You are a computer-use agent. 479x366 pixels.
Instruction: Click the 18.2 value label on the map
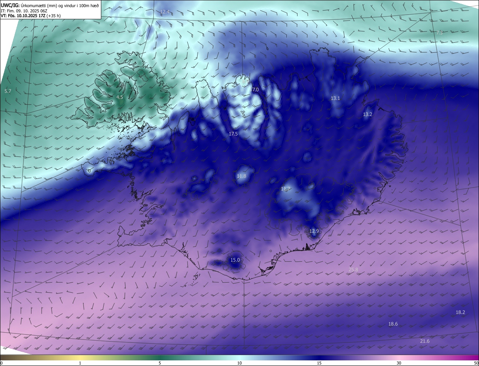[460, 312]
